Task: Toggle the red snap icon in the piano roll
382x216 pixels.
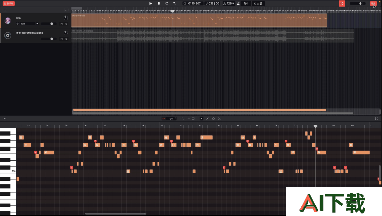Action: pyautogui.click(x=164, y=119)
